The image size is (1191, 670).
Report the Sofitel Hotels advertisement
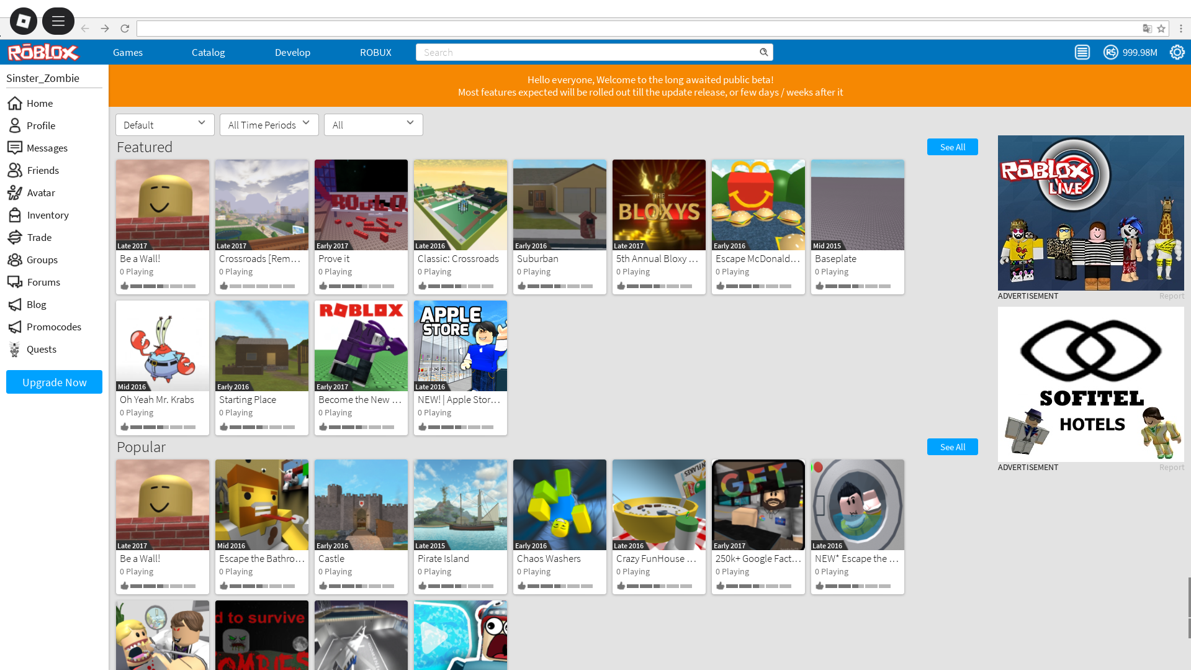1172,468
